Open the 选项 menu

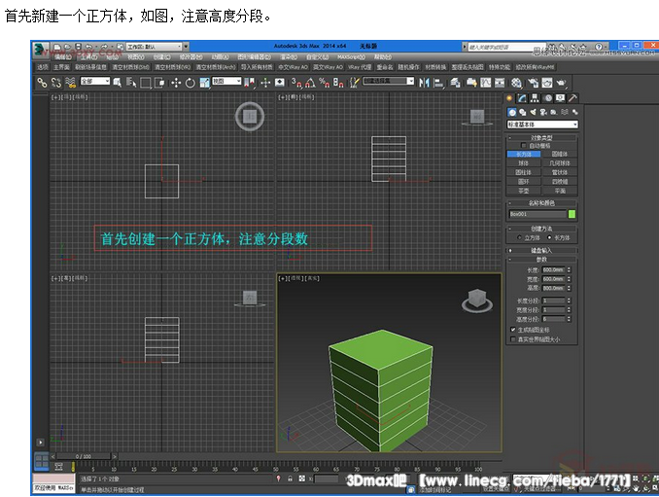[42, 67]
